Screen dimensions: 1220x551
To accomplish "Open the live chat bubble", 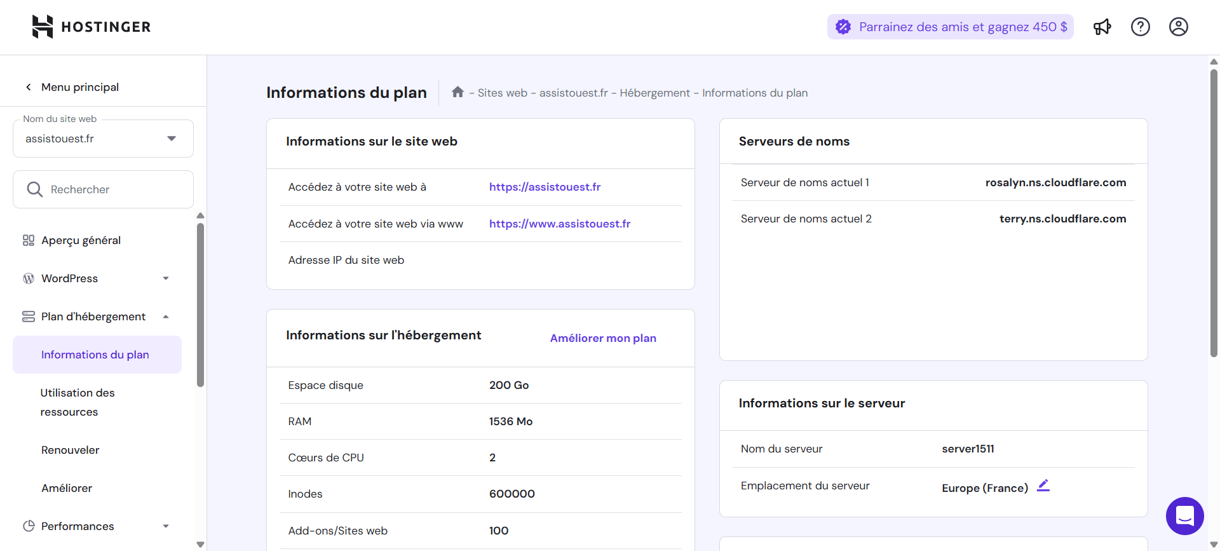I will point(1184,515).
